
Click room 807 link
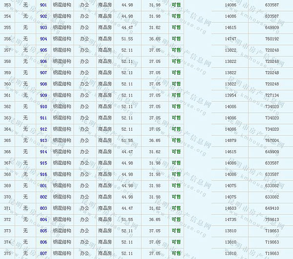pyautogui.click(x=43, y=253)
